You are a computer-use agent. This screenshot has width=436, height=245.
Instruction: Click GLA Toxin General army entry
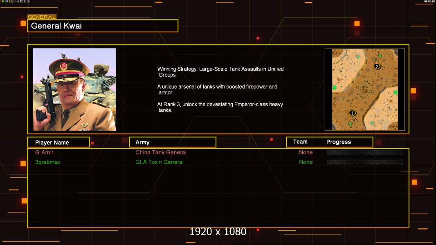pyautogui.click(x=160, y=162)
